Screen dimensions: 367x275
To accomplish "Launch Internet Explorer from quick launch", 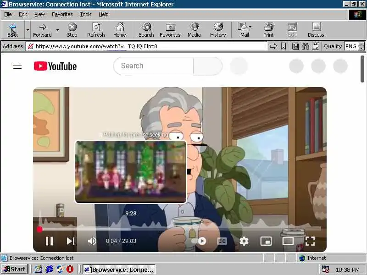I will coord(49,269).
